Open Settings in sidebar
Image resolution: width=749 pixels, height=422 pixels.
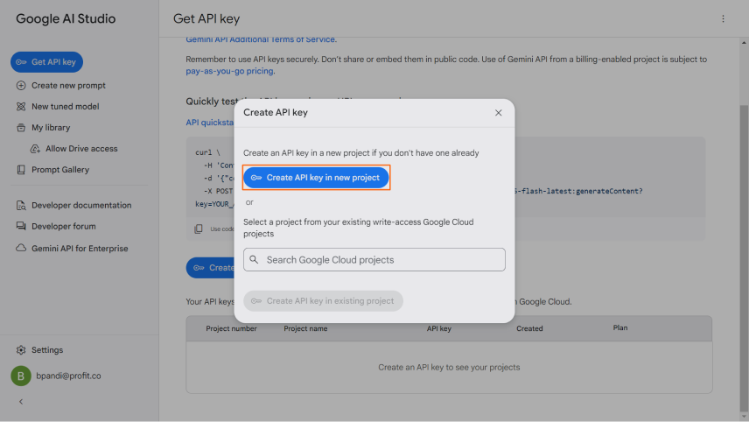[47, 350]
